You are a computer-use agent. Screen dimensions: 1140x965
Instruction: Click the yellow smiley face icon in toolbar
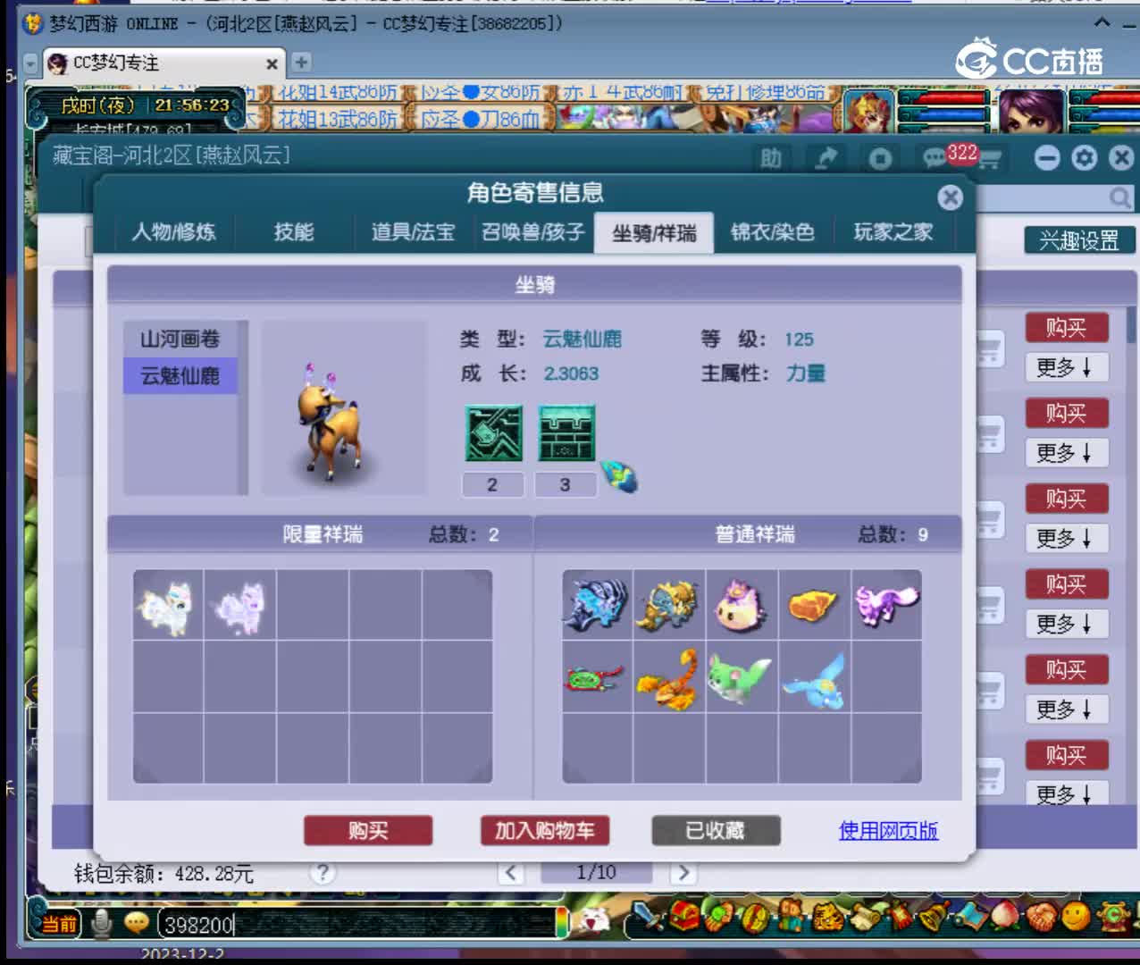(x=1077, y=917)
